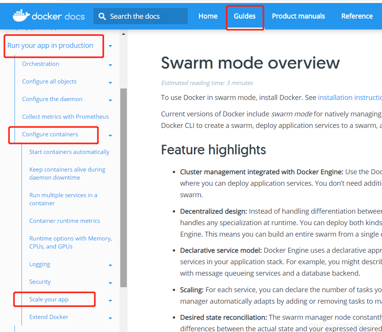Open the Product manuals tab
Viewport: 382px width, 332px height.
coord(298,16)
